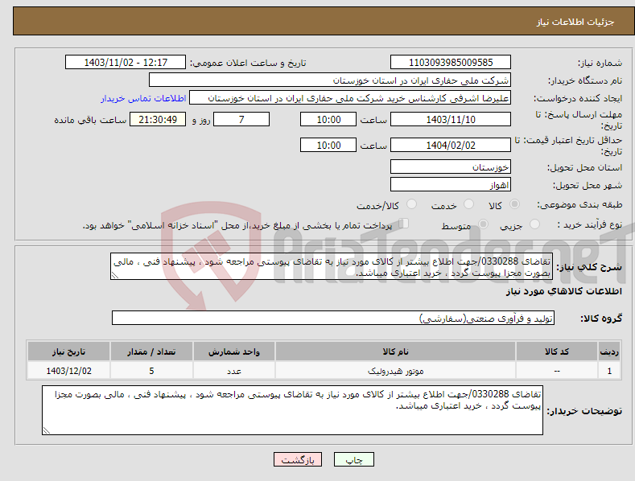Viewport: 635px width, 481px height.
Task: Click the موتور هیدرولیک item cell
Action: (395, 371)
